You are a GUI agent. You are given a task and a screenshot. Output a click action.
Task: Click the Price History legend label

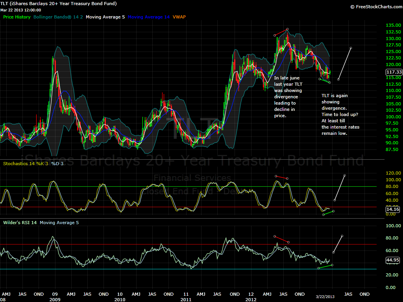17,17
